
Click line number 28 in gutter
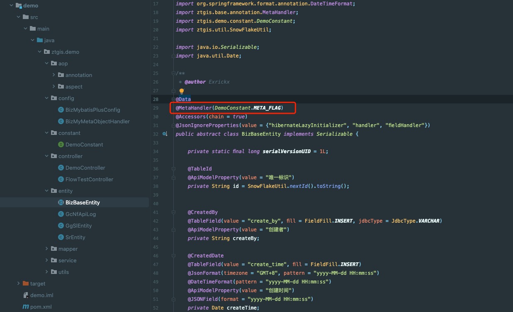(156, 99)
